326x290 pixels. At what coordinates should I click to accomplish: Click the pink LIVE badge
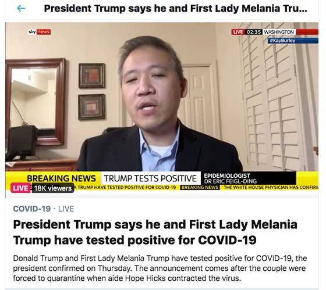(20, 188)
